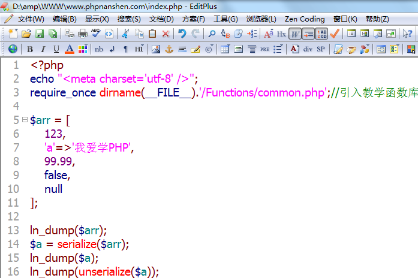Insert line break tag arrow icon
The image size is (418, 278).
point(112,49)
